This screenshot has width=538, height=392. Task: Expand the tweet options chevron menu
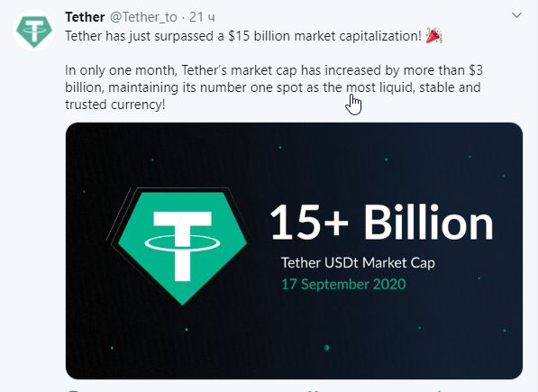pos(516,15)
